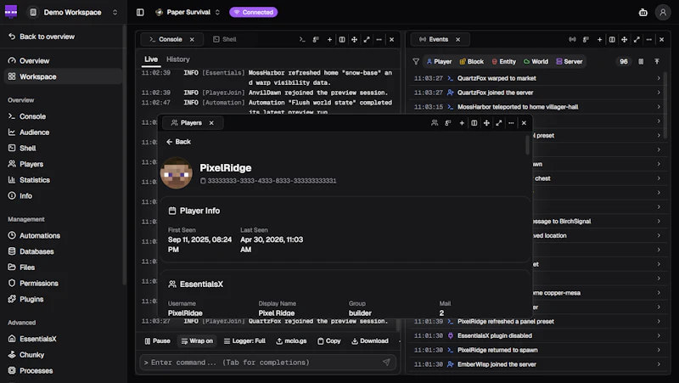
Task: Jump to top of Events list
Action: click(657, 61)
